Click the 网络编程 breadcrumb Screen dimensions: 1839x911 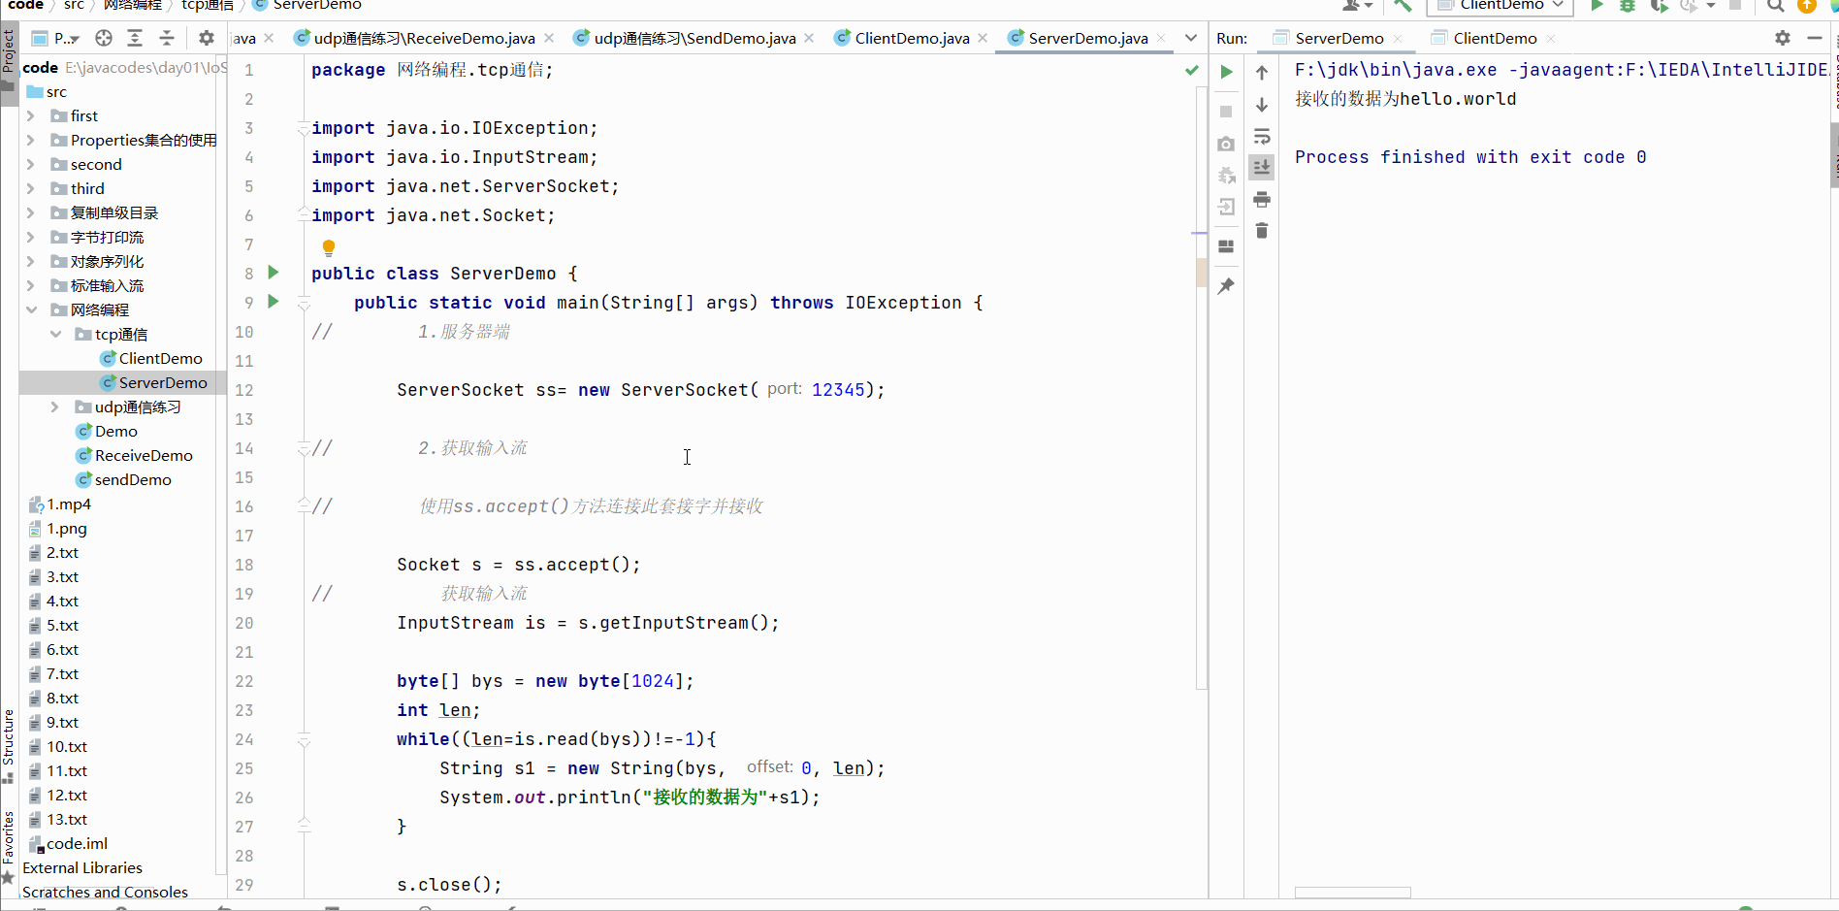pos(133,5)
